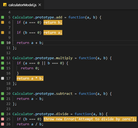Viewport: 138px width, 128px height.
Task: Click line number 13 in the gutter
Action: pyautogui.click(x=8, y=58)
